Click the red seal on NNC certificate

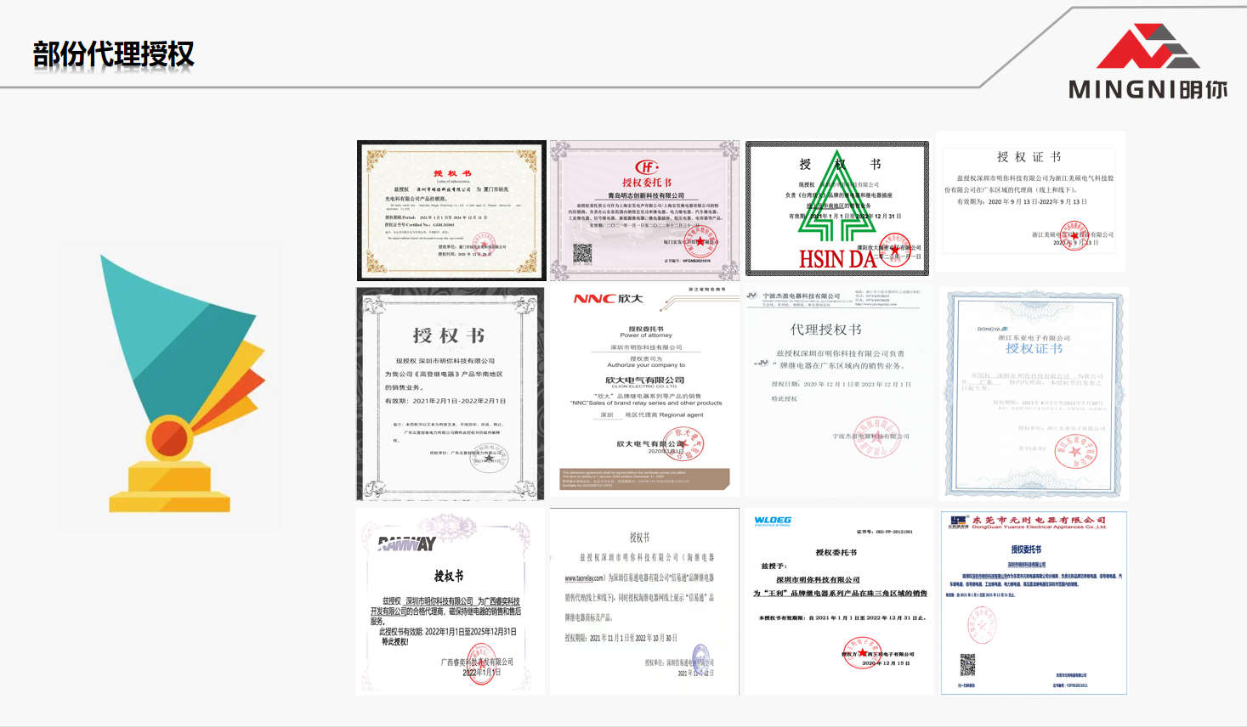coord(685,444)
